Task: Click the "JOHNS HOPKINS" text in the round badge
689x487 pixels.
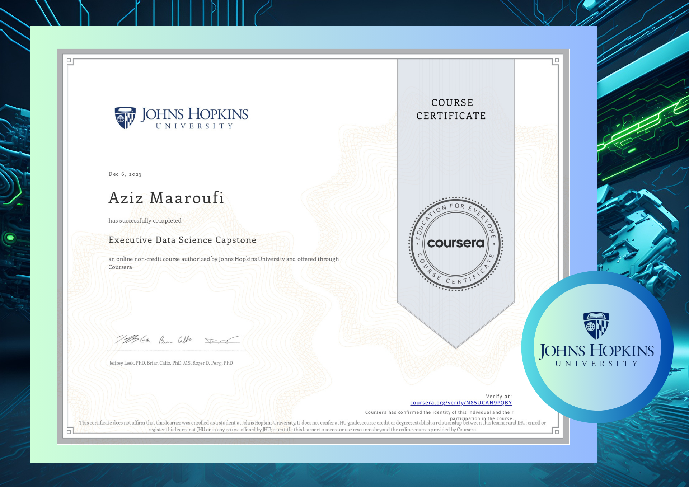Action: [x=596, y=351]
